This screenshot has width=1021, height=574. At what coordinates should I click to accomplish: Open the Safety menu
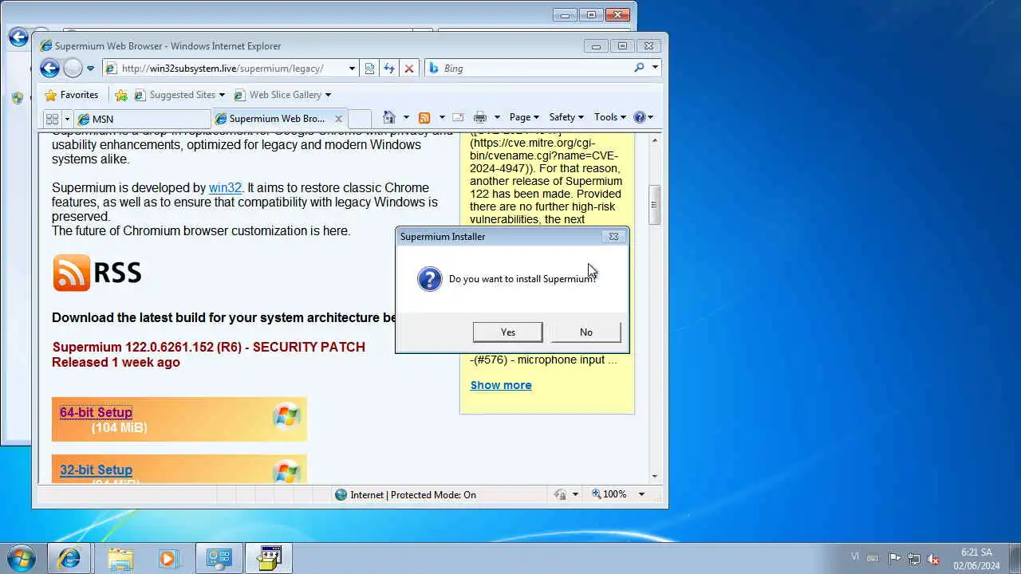coord(566,117)
